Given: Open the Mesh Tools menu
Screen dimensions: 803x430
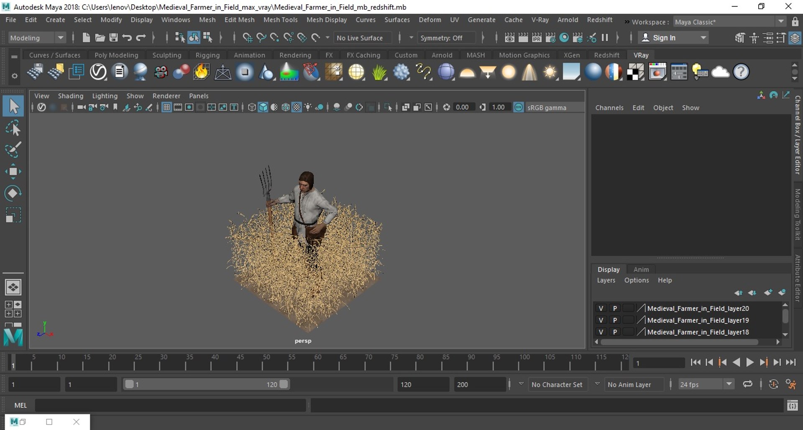Looking at the screenshot, I should pyautogui.click(x=280, y=20).
